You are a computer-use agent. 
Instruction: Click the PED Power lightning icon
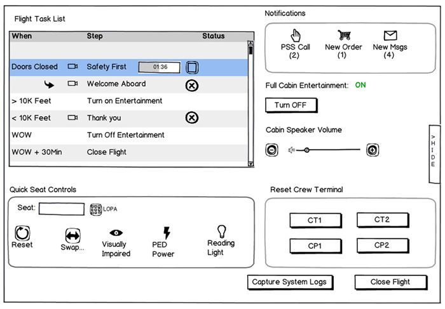click(167, 233)
